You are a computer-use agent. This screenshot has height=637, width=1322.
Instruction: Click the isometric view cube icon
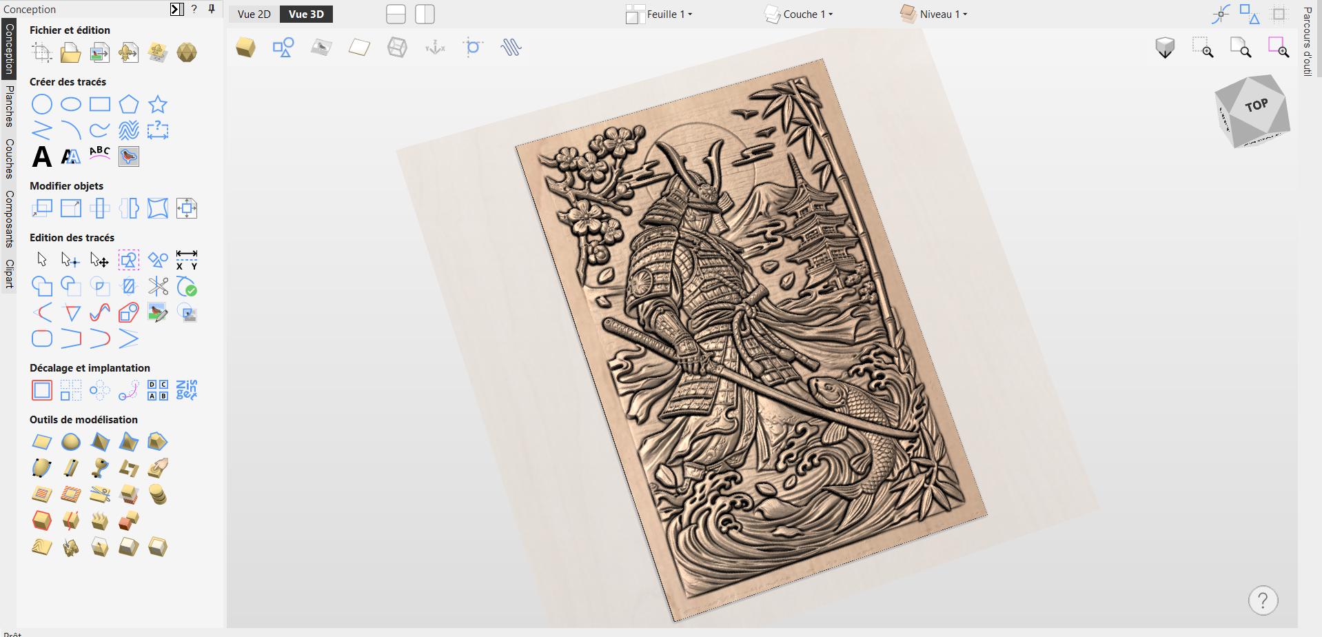1165,48
